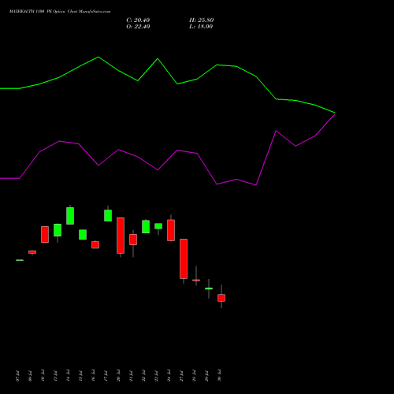Click where green and purple lines converge
The width and height of the screenshot is (394, 394).
tap(335, 113)
